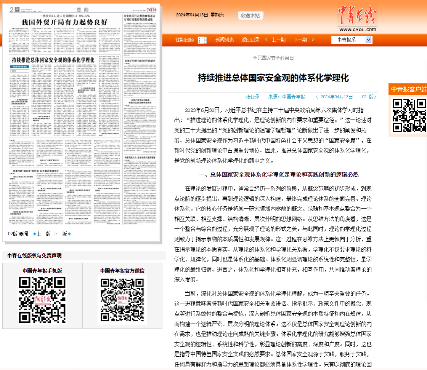Go to previous page via 上一版
Image resolution: width=427 pixels, height=370 pixels.
coord(44,234)
